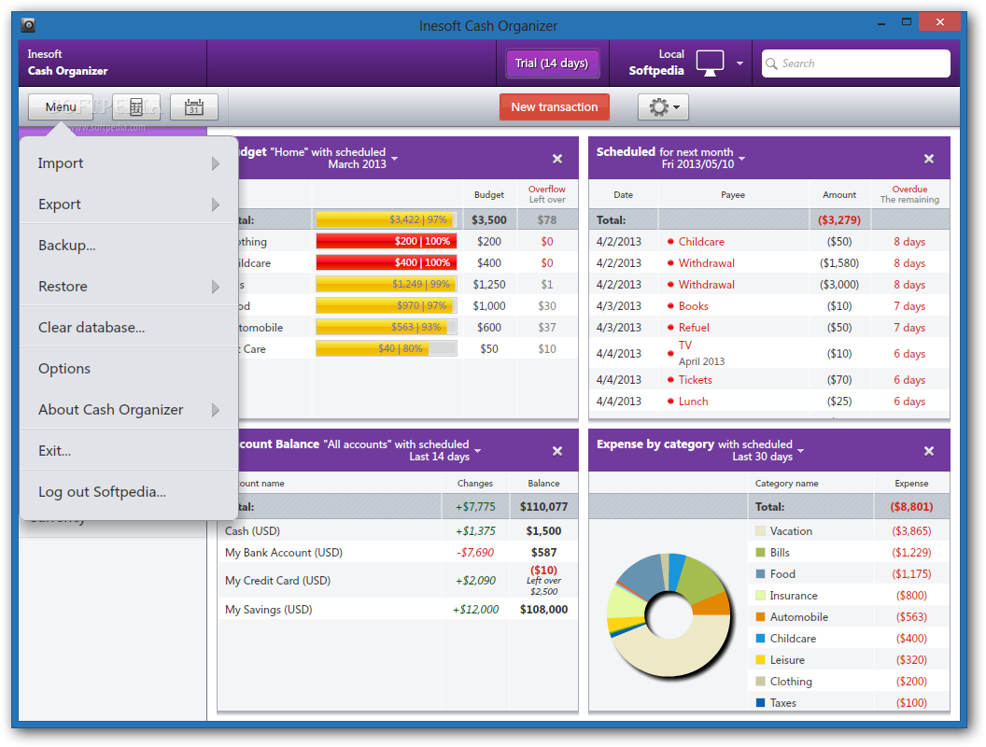Click the $3,422 | 97% total budget bar
The image size is (986, 747).
click(387, 220)
